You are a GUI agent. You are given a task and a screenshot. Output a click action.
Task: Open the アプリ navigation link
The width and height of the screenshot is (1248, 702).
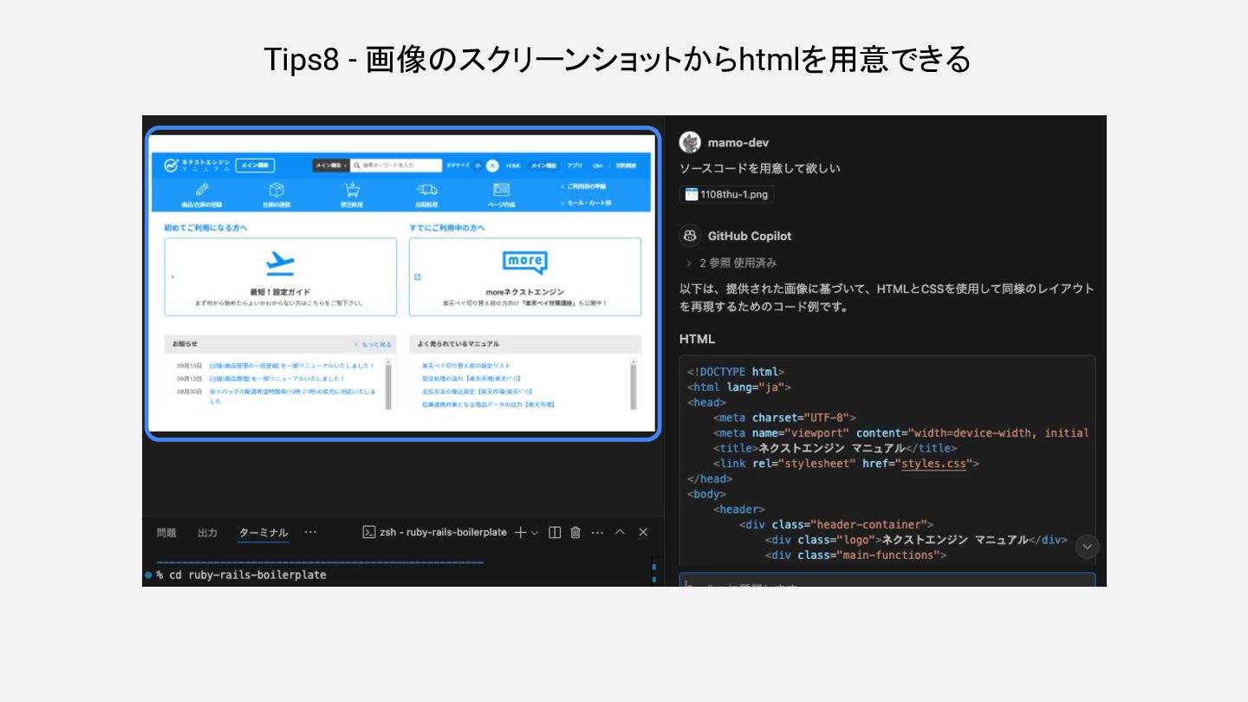pos(575,165)
